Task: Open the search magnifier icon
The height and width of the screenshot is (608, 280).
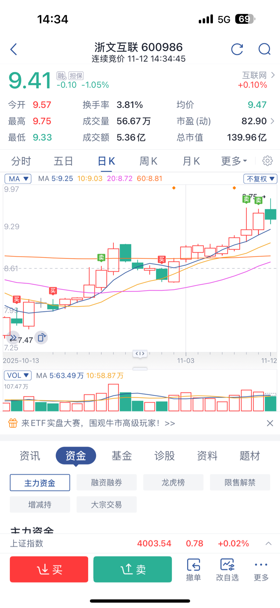Action: point(265,49)
